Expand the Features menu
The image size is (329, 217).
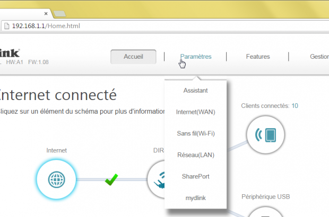coord(258,57)
